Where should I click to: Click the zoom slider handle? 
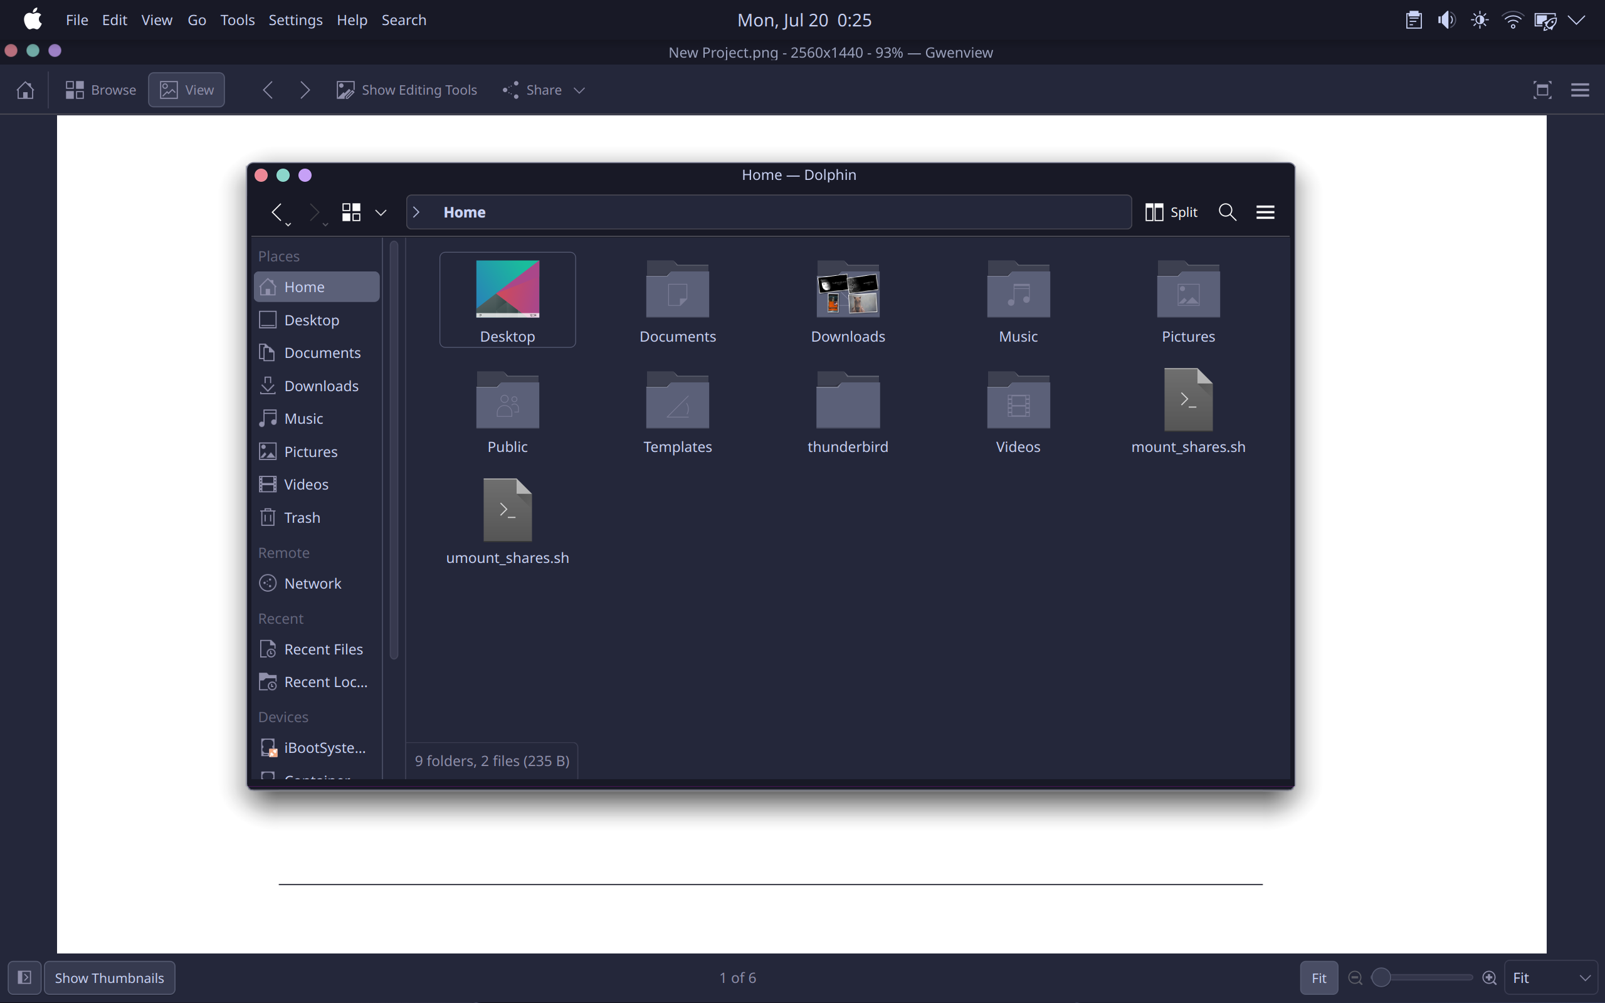tap(1381, 977)
